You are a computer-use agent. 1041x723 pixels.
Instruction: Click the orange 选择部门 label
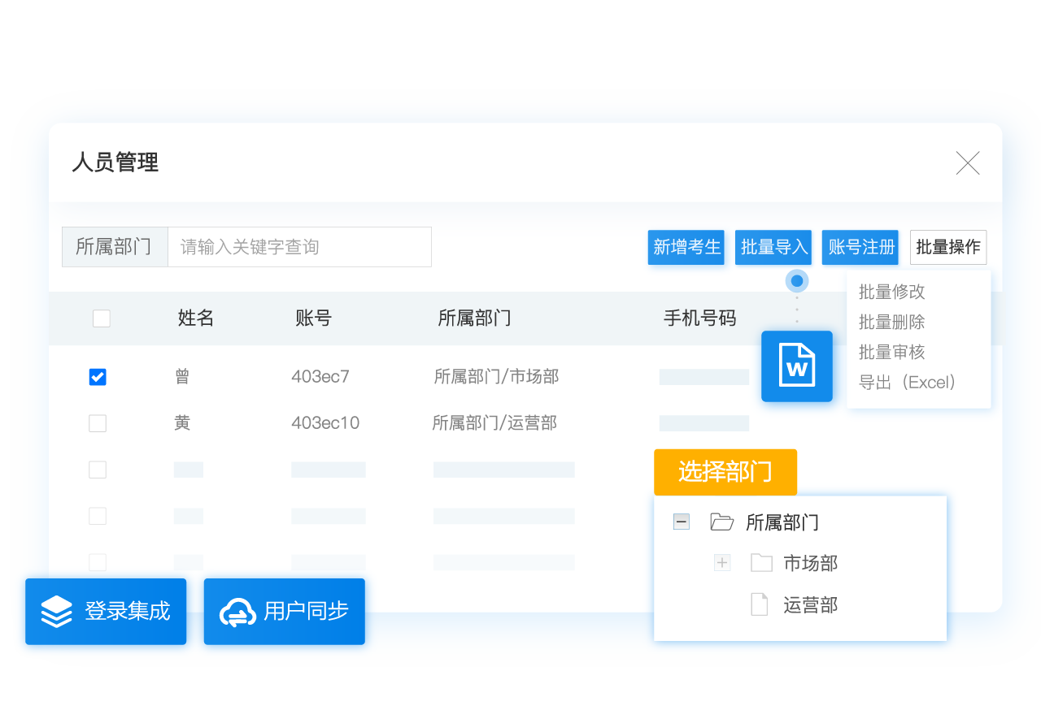click(x=725, y=472)
